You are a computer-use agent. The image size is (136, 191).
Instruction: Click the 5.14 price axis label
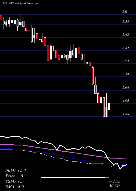(x=126, y=74)
